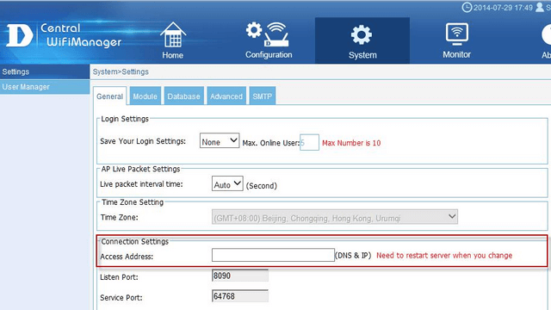The image size is (551, 310).
Task: Expand Live packet interval time dropdown
Action: point(227,183)
